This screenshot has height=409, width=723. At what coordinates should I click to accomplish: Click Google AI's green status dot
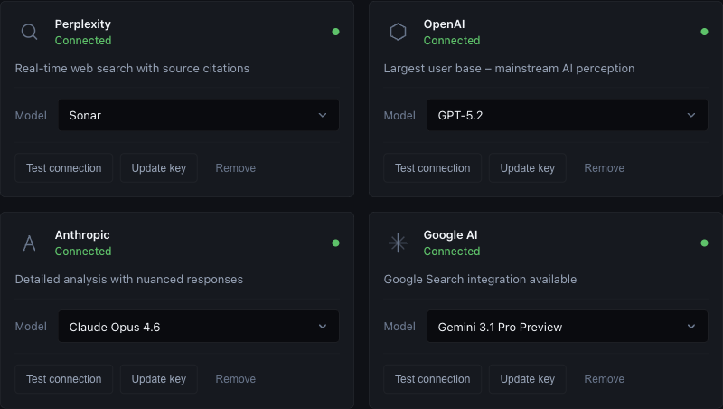(704, 243)
